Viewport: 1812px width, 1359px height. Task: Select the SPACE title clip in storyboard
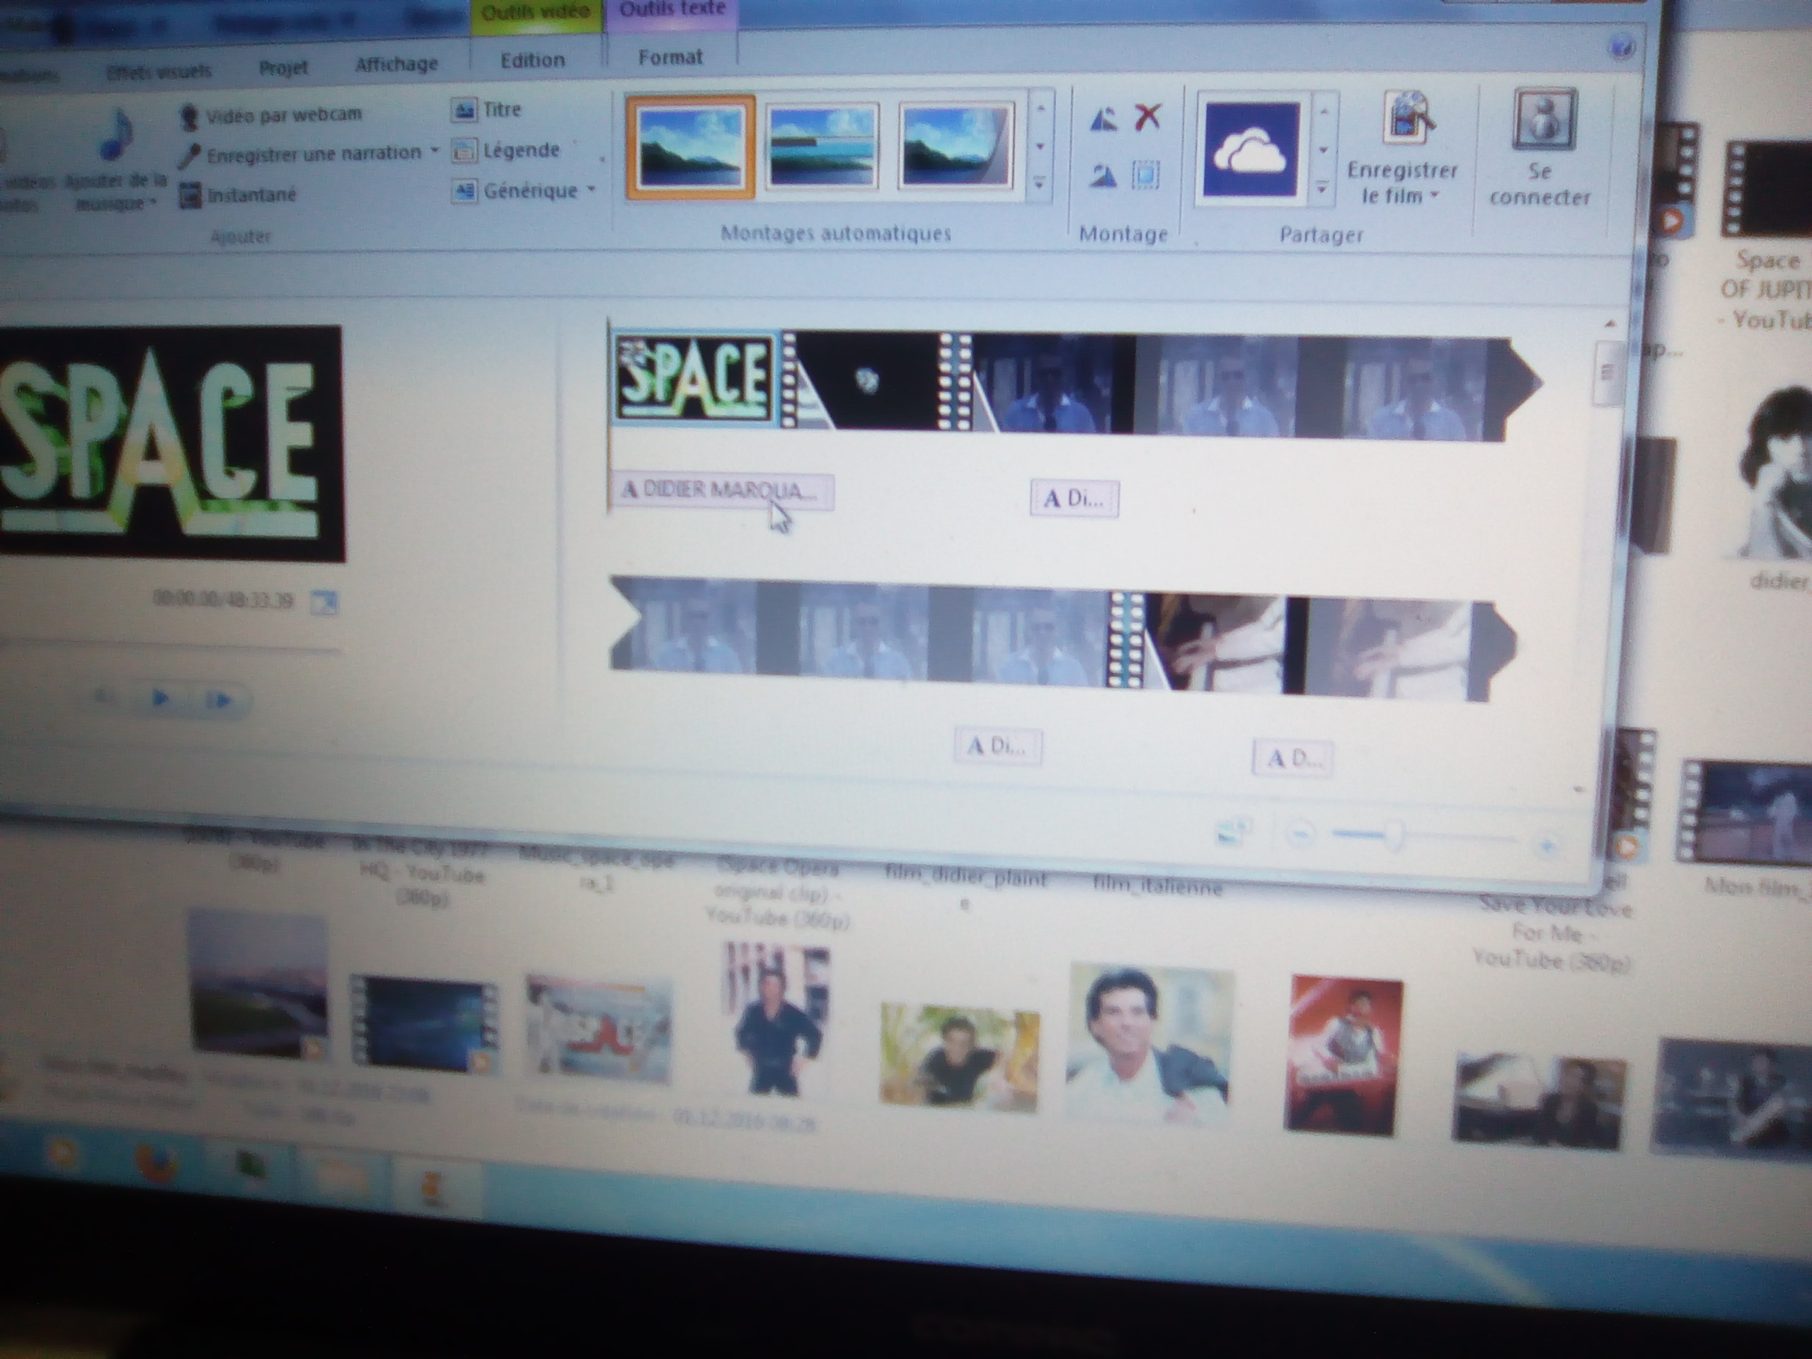(694, 379)
